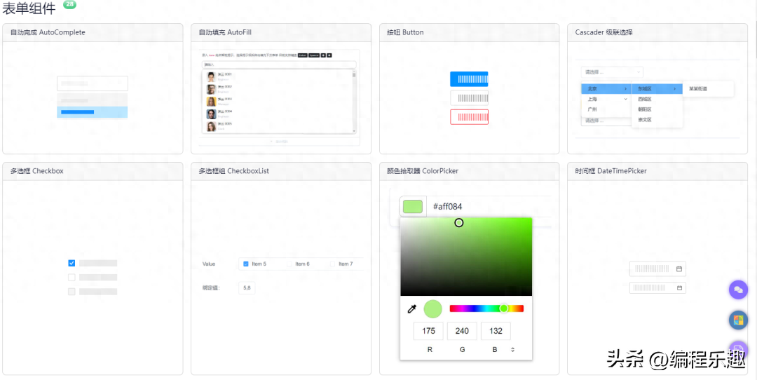Click calendar icon in second date field
The image size is (757, 380).
(x=678, y=288)
